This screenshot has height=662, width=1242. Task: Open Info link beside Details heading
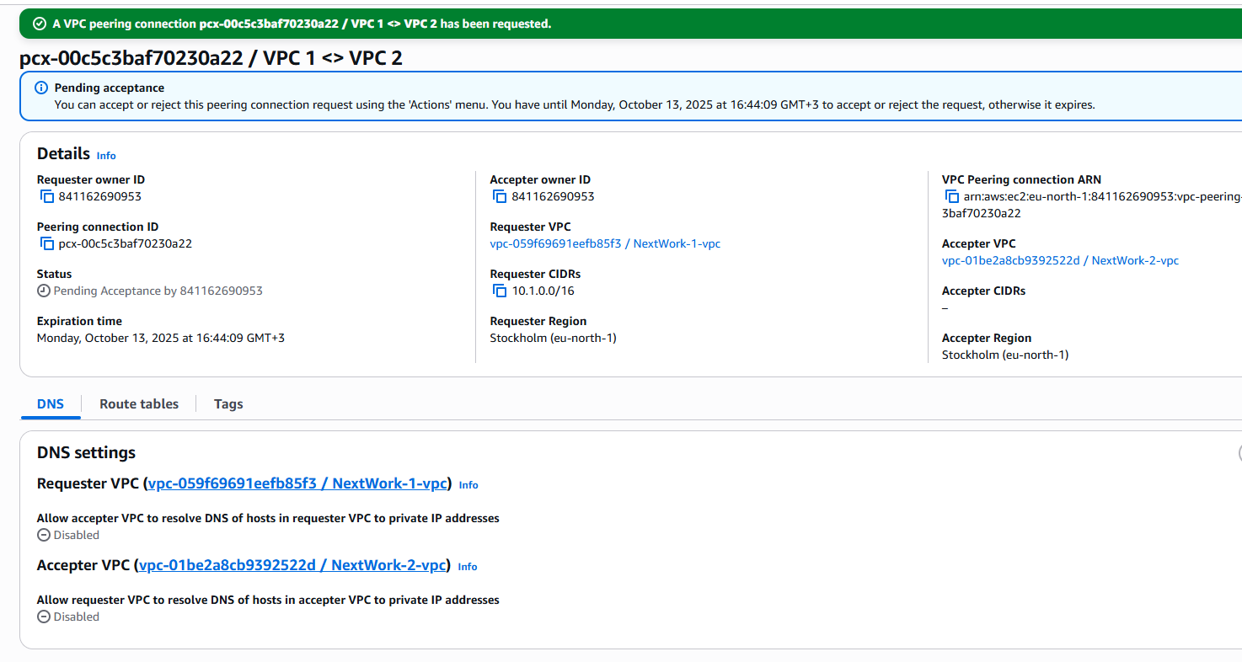106,156
